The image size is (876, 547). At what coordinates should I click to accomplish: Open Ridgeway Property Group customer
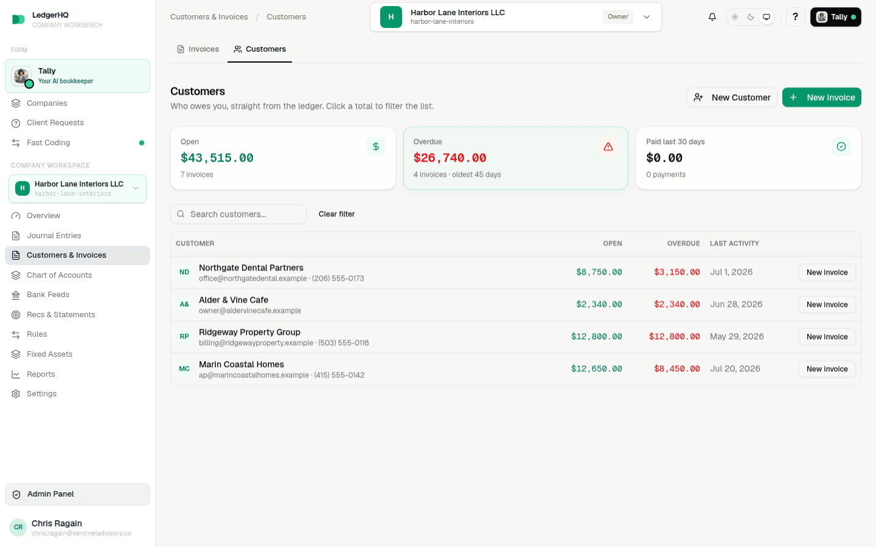[x=249, y=332]
